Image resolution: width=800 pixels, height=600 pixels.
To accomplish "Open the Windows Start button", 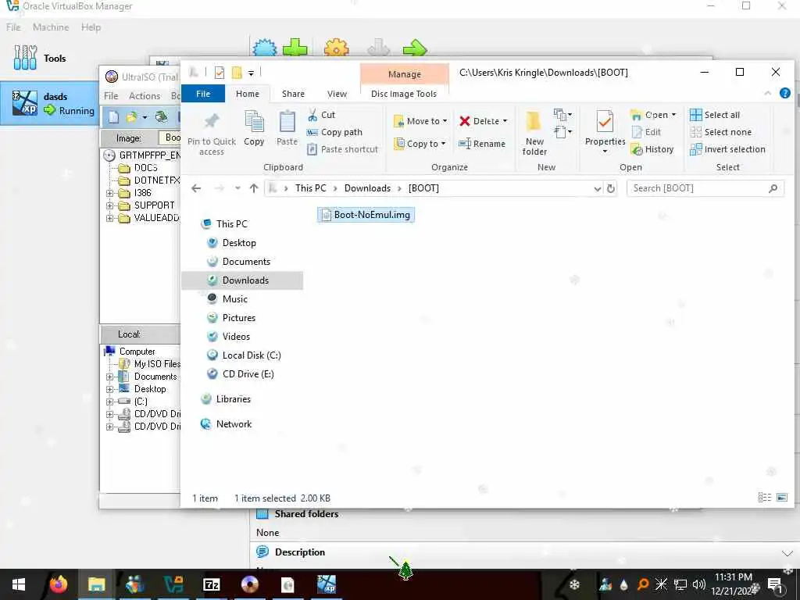I will 19,584.
